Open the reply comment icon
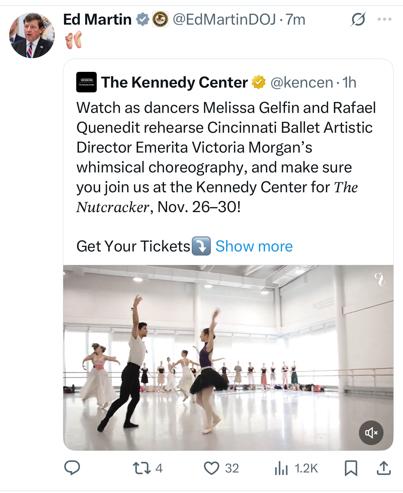The width and height of the screenshot is (403, 493). (x=72, y=468)
